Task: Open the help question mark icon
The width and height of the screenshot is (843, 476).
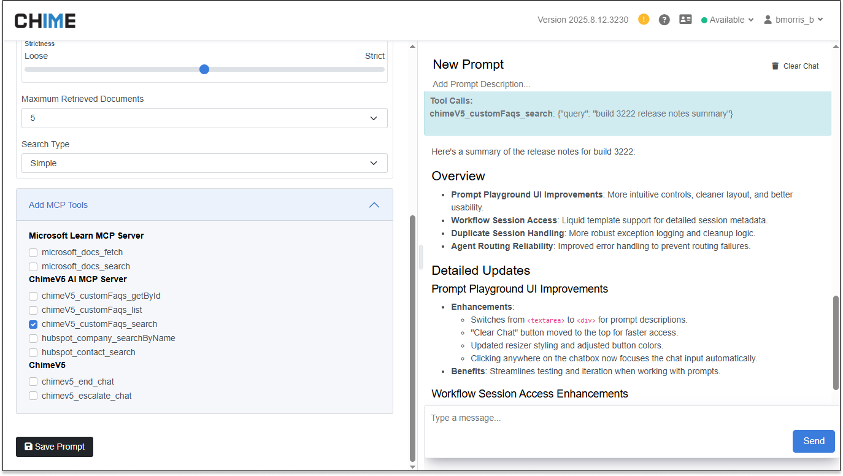Action: tap(664, 20)
